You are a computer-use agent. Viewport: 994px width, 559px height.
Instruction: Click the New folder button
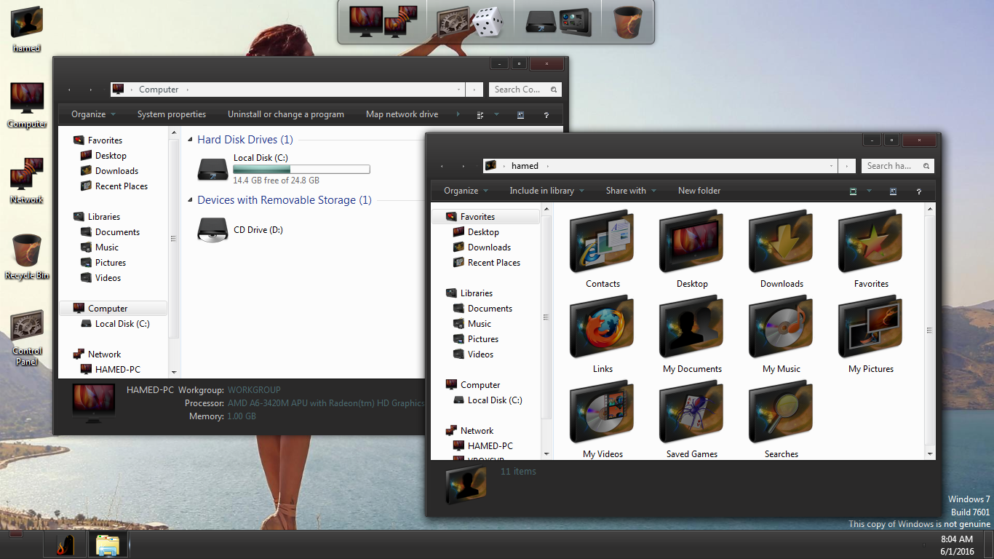click(699, 191)
